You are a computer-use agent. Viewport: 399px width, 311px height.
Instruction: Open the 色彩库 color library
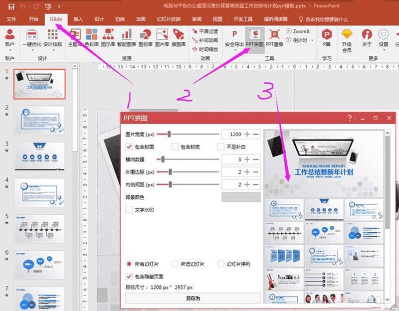91,38
